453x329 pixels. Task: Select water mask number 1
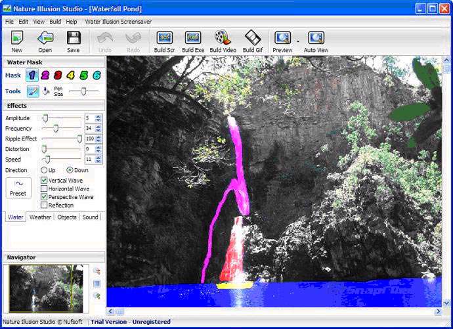tap(32, 76)
